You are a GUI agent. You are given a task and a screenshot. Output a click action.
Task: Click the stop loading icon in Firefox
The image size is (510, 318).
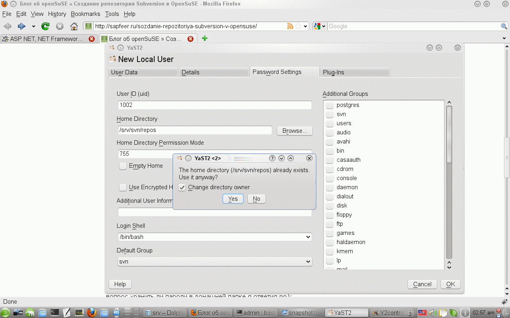[60, 26]
